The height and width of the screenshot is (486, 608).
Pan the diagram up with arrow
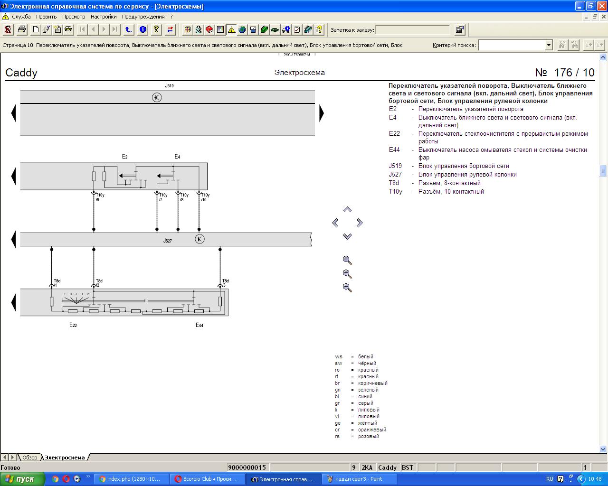point(347,209)
